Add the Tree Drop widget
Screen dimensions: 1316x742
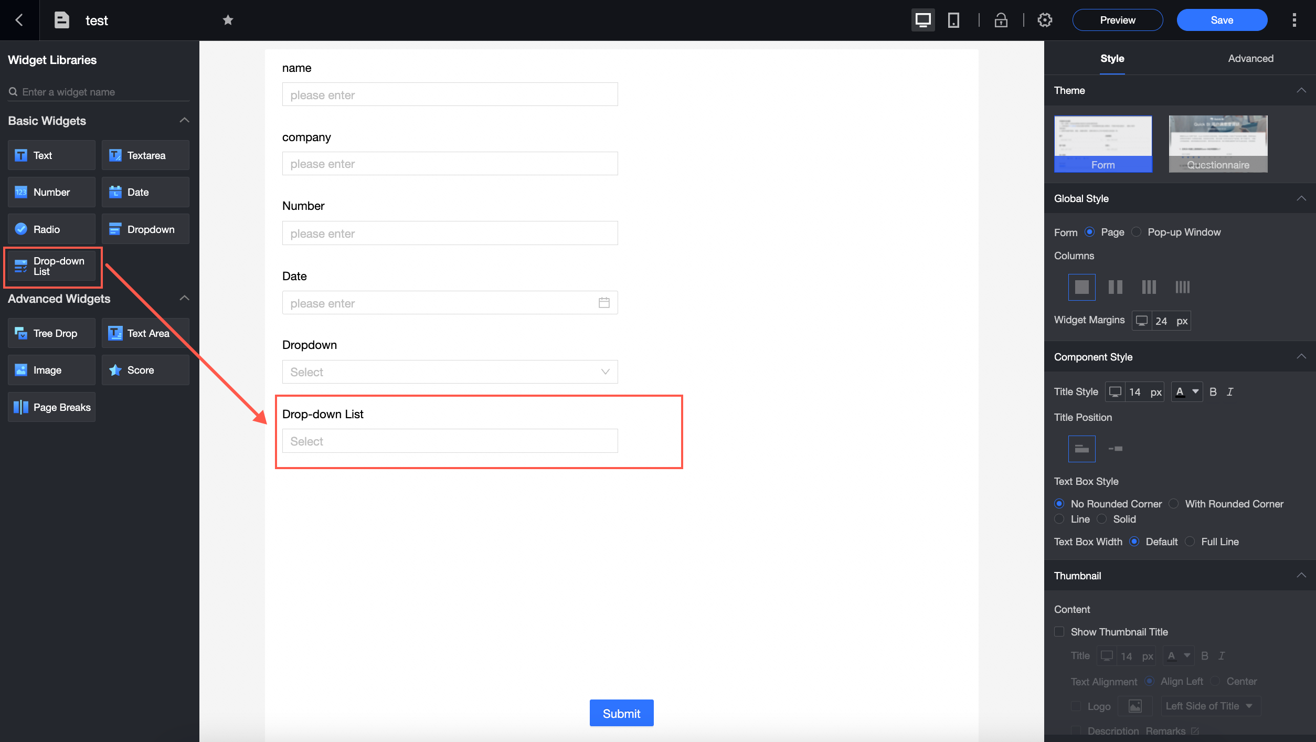[x=51, y=333]
